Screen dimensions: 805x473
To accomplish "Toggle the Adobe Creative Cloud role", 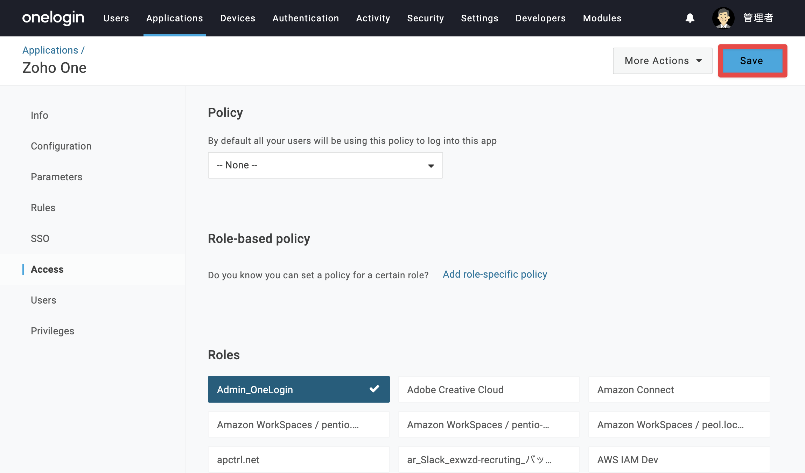I will coord(489,389).
